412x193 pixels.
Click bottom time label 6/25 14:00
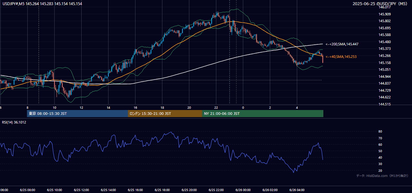[x=109, y=190]
